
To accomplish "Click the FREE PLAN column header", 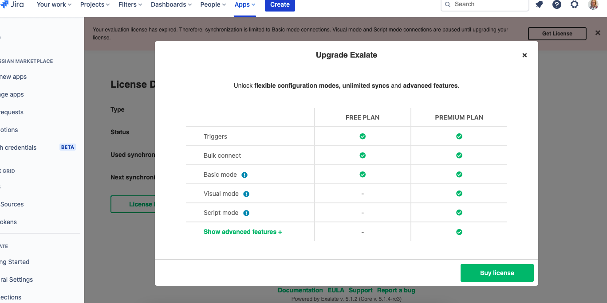I will tap(363, 117).
